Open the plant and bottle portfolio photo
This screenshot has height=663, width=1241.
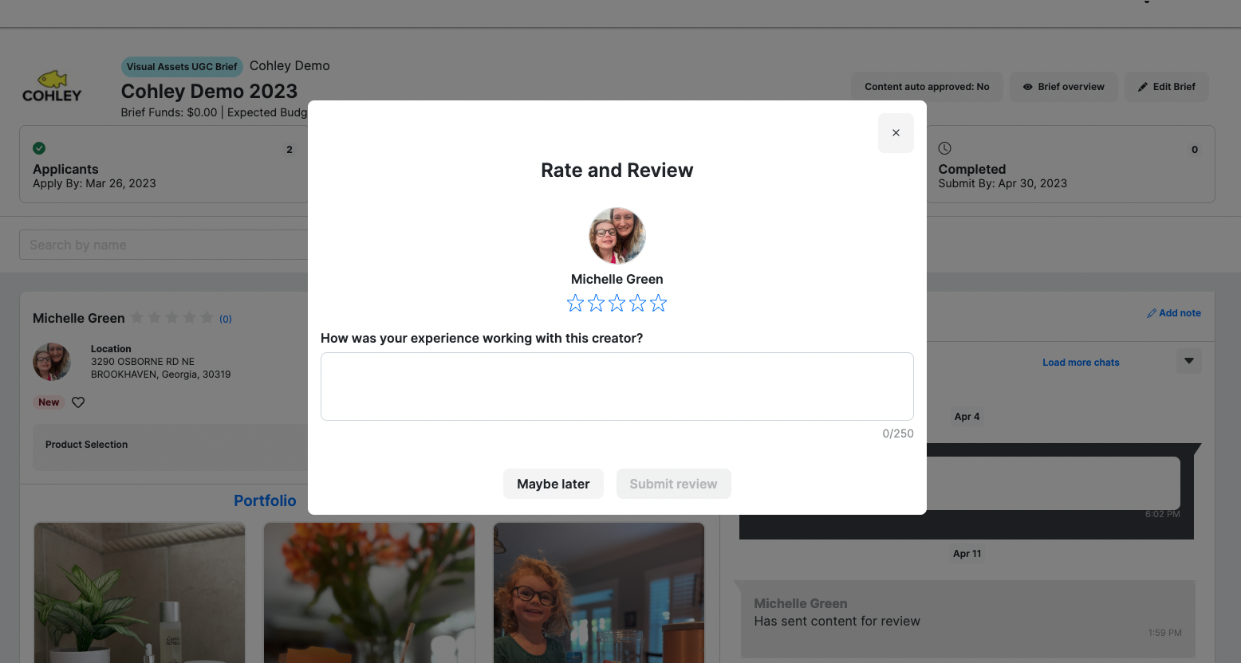pos(140,593)
